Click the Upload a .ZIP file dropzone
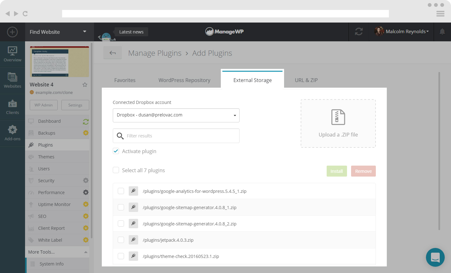 (338, 124)
